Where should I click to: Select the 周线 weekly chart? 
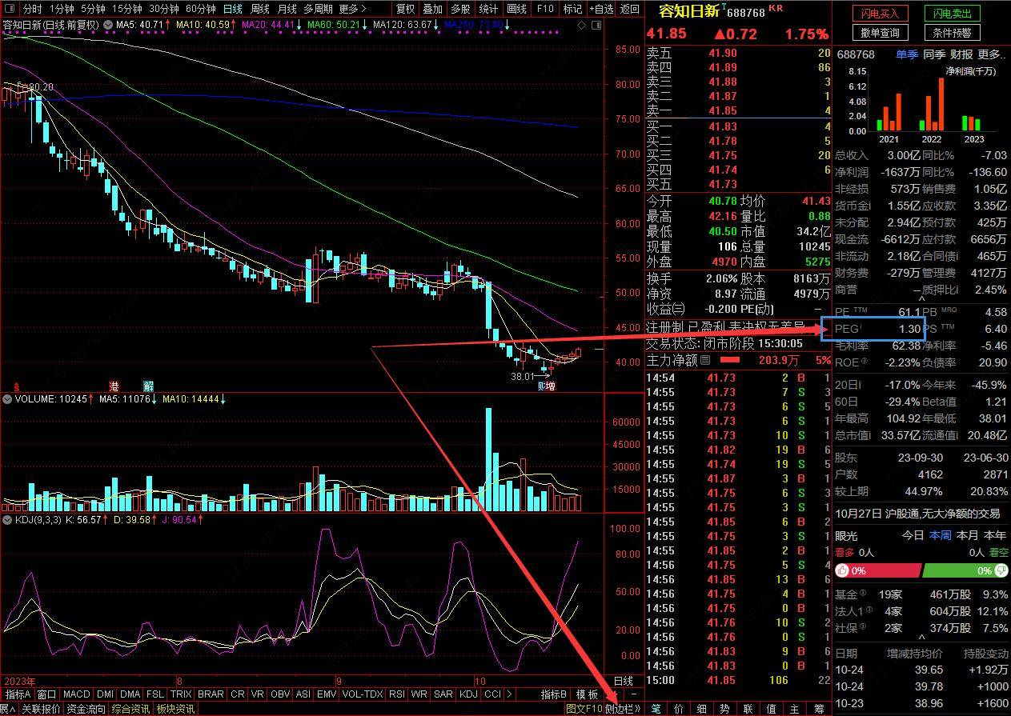tap(260, 9)
